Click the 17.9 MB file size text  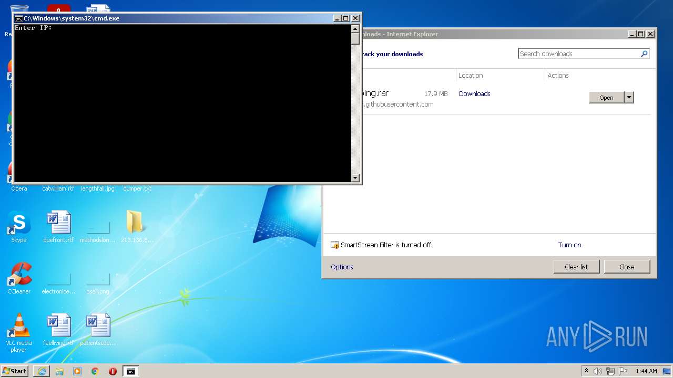(x=436, y=94)
